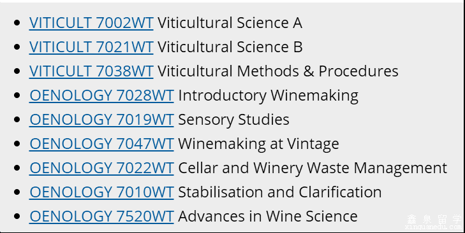Click the xinquanedu.com watermark logo

coord(433,222)
